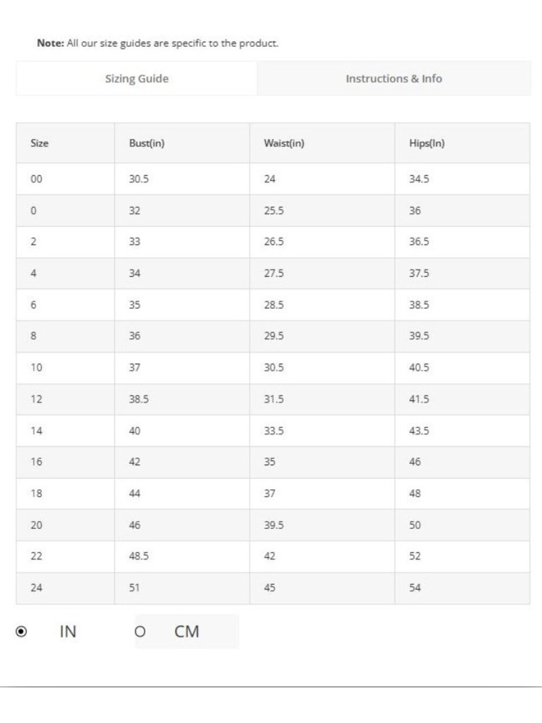
Task: Click bust value 48.5 in size 22 row
Action: click(139, 556)
